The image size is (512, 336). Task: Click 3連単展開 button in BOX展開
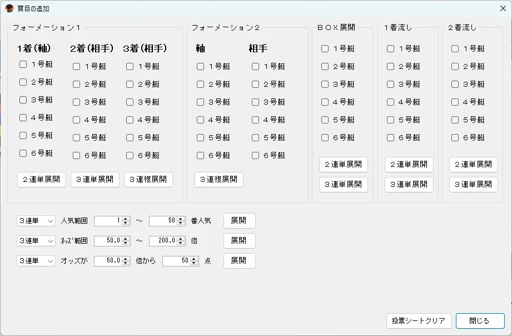pyautogui.click(x=344, y=185)
